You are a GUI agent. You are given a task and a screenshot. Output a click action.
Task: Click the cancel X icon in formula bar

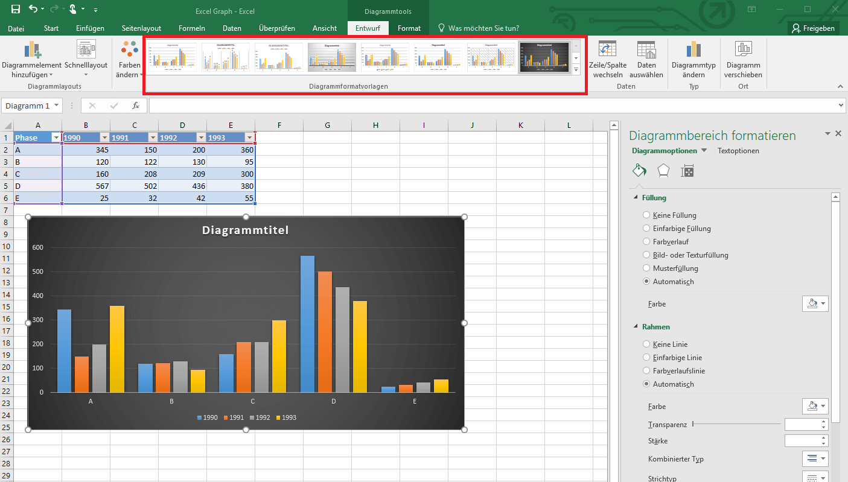[x=92, y=106]
